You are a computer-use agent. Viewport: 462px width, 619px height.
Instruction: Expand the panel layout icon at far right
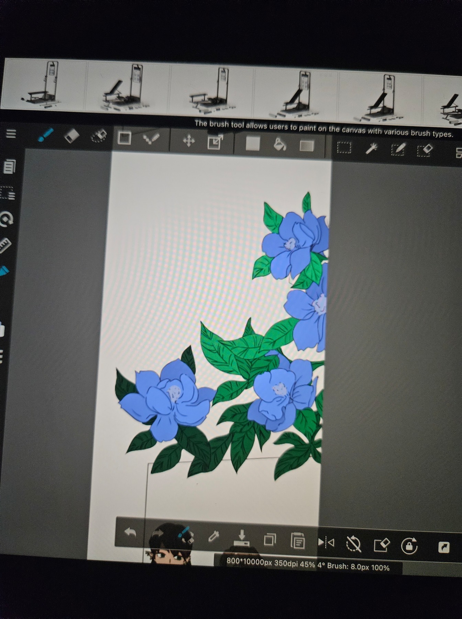pyautogui.click(x=458, y=153)
